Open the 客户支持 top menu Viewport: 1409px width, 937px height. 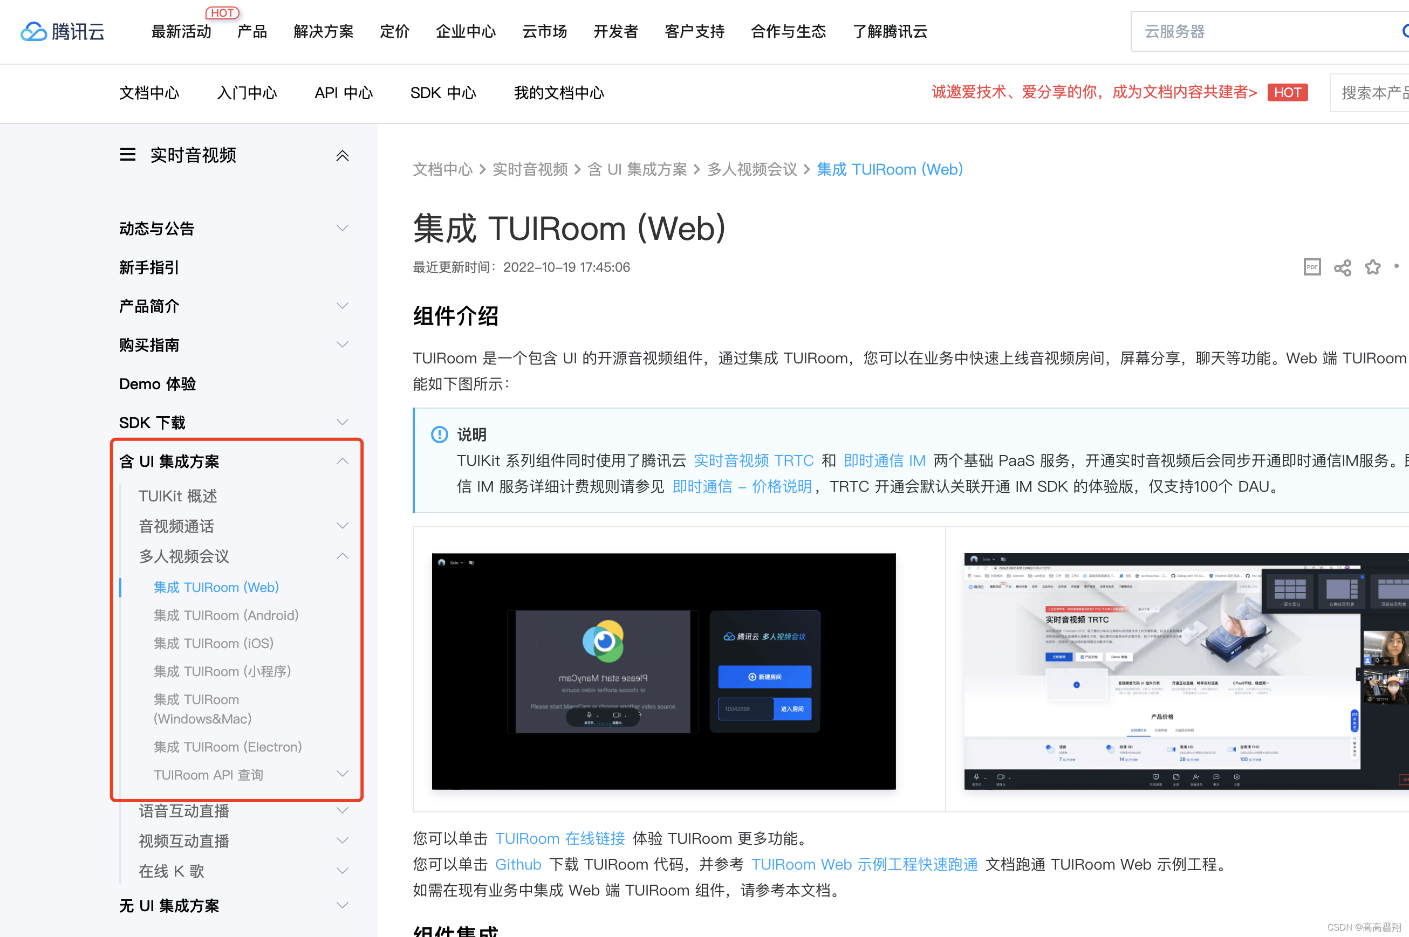tap(695, 32)
